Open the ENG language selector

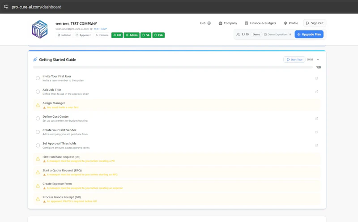205,23
